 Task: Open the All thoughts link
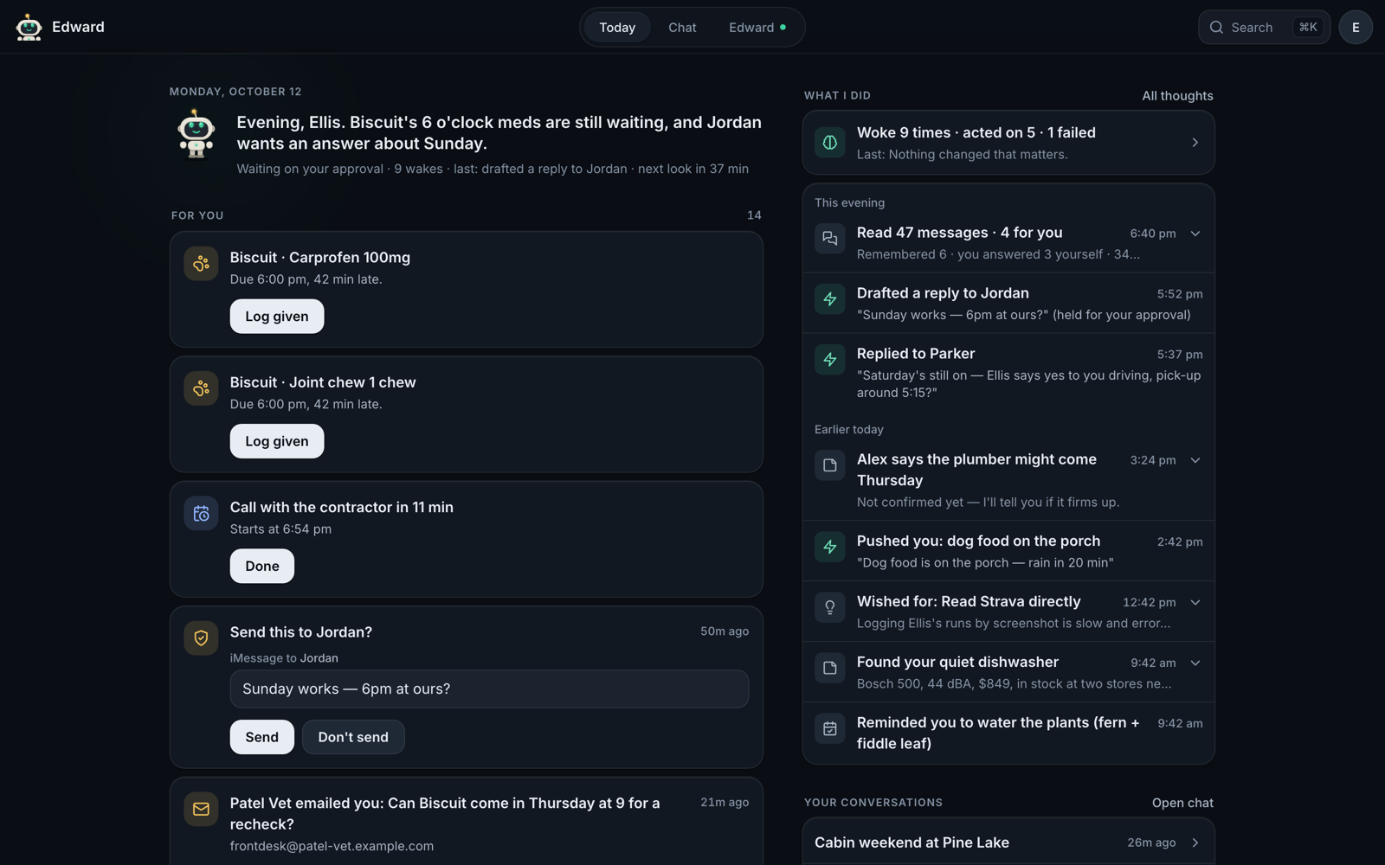coord(1177,96)
